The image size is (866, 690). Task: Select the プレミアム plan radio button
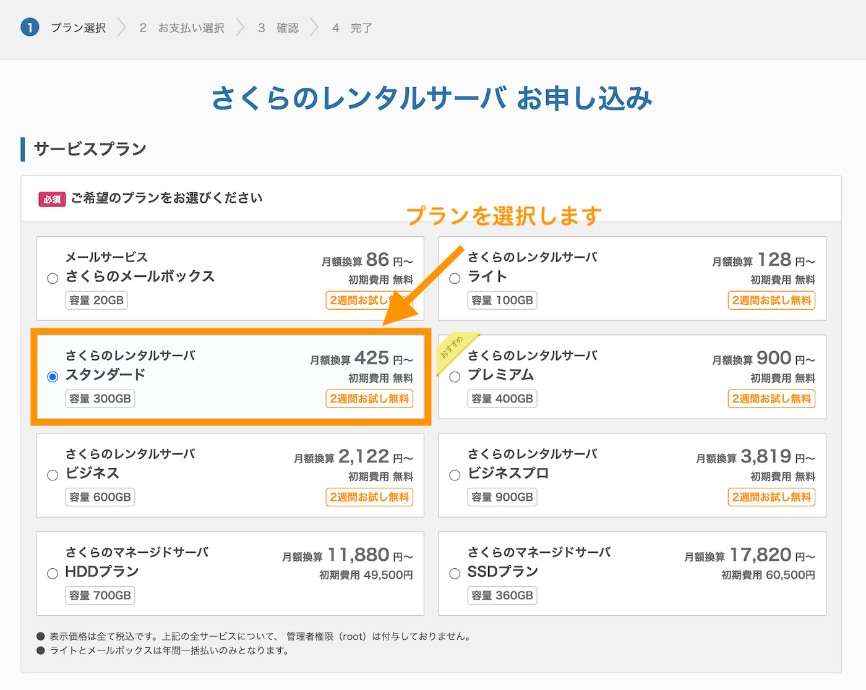(455, 377)
